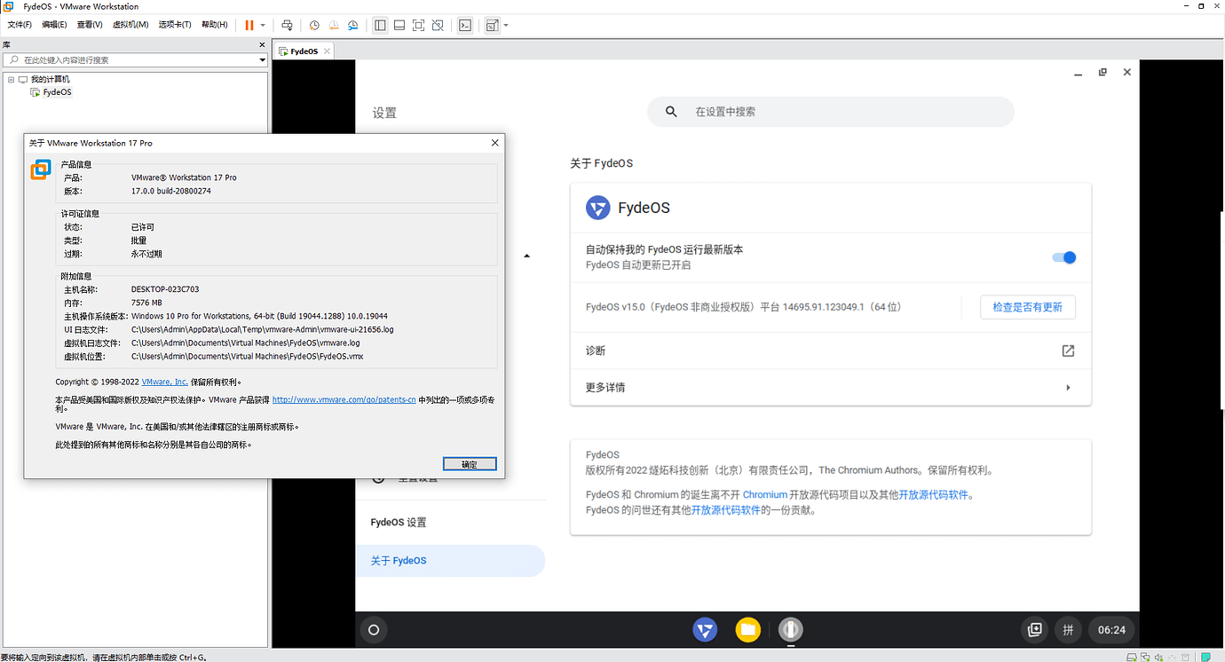This screenshot has width=1225, height=662.
Task: Open the FydeOS browser from the shelf
Action: (705, 630)
